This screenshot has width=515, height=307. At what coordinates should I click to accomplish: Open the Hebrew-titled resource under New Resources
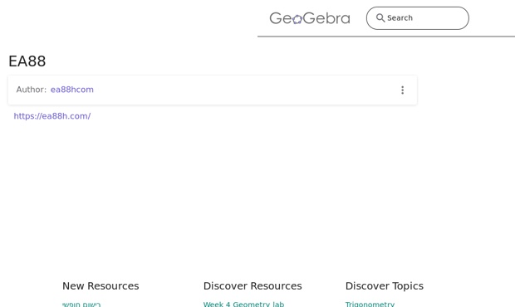pyautogui.click(x=81, y=304)
